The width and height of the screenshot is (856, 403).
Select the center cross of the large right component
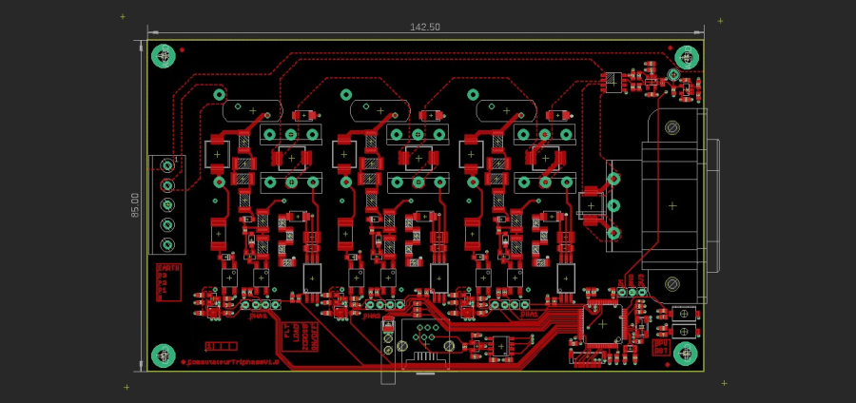672,205
